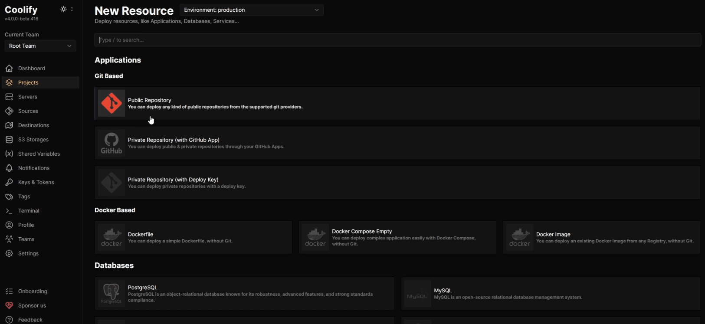The image size is (705, 324).
Task: Click the Servers icon in sidebar
Action: point(9,97)
